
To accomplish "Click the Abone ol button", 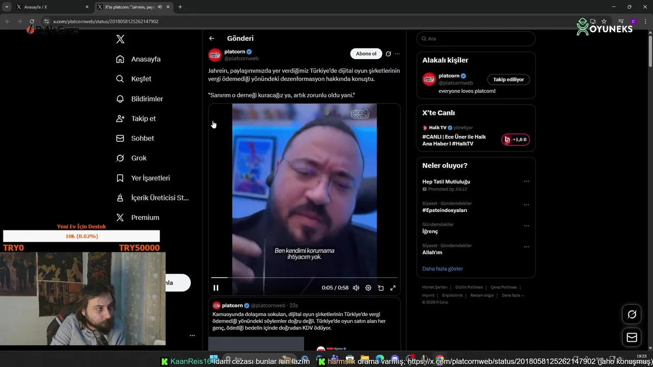I will pyautogui.click(x=366, y=54).
